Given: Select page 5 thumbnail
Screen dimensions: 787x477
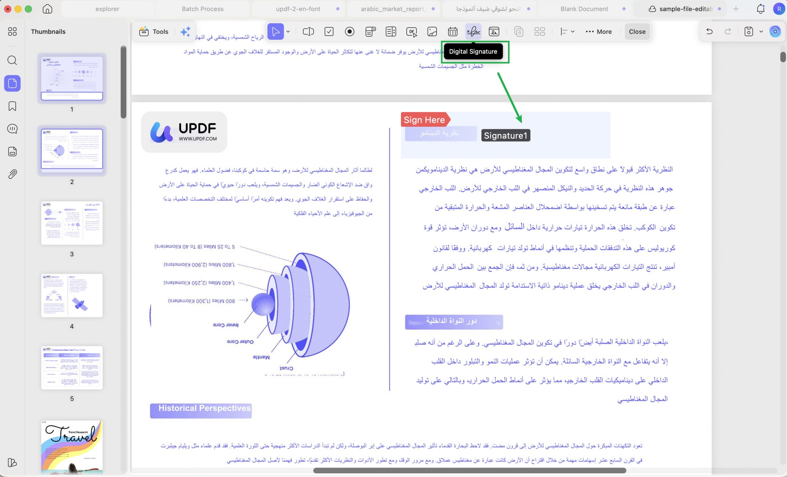Looking at the screenshot, I should pyautogui.click(x=72, y=368).
